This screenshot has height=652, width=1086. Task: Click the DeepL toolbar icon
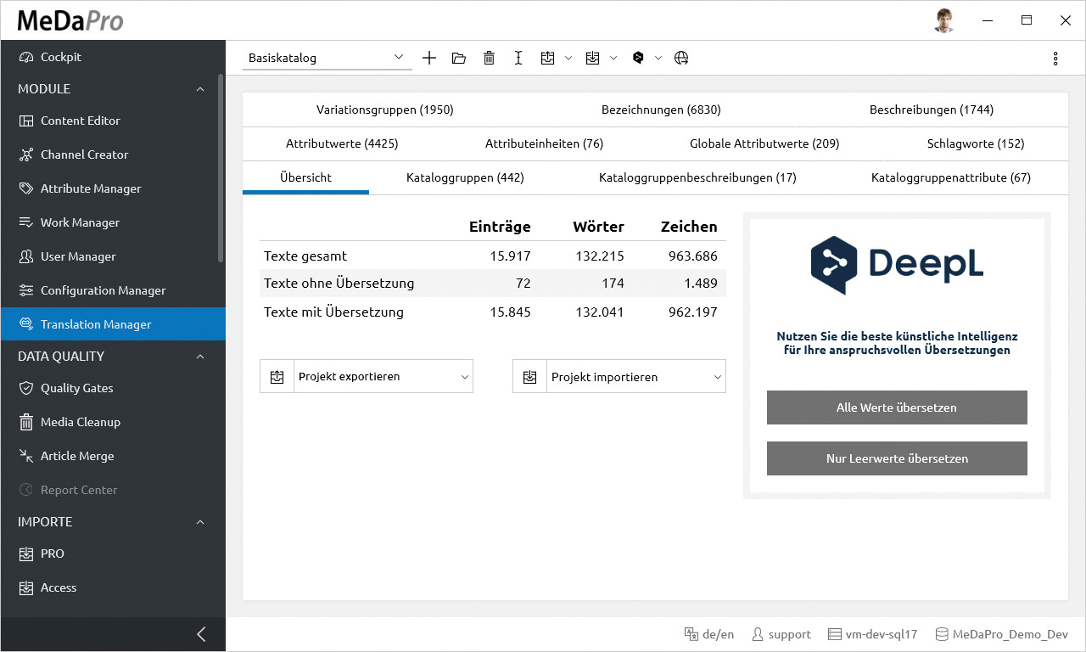pyautogui.click(x=638, y=58)
